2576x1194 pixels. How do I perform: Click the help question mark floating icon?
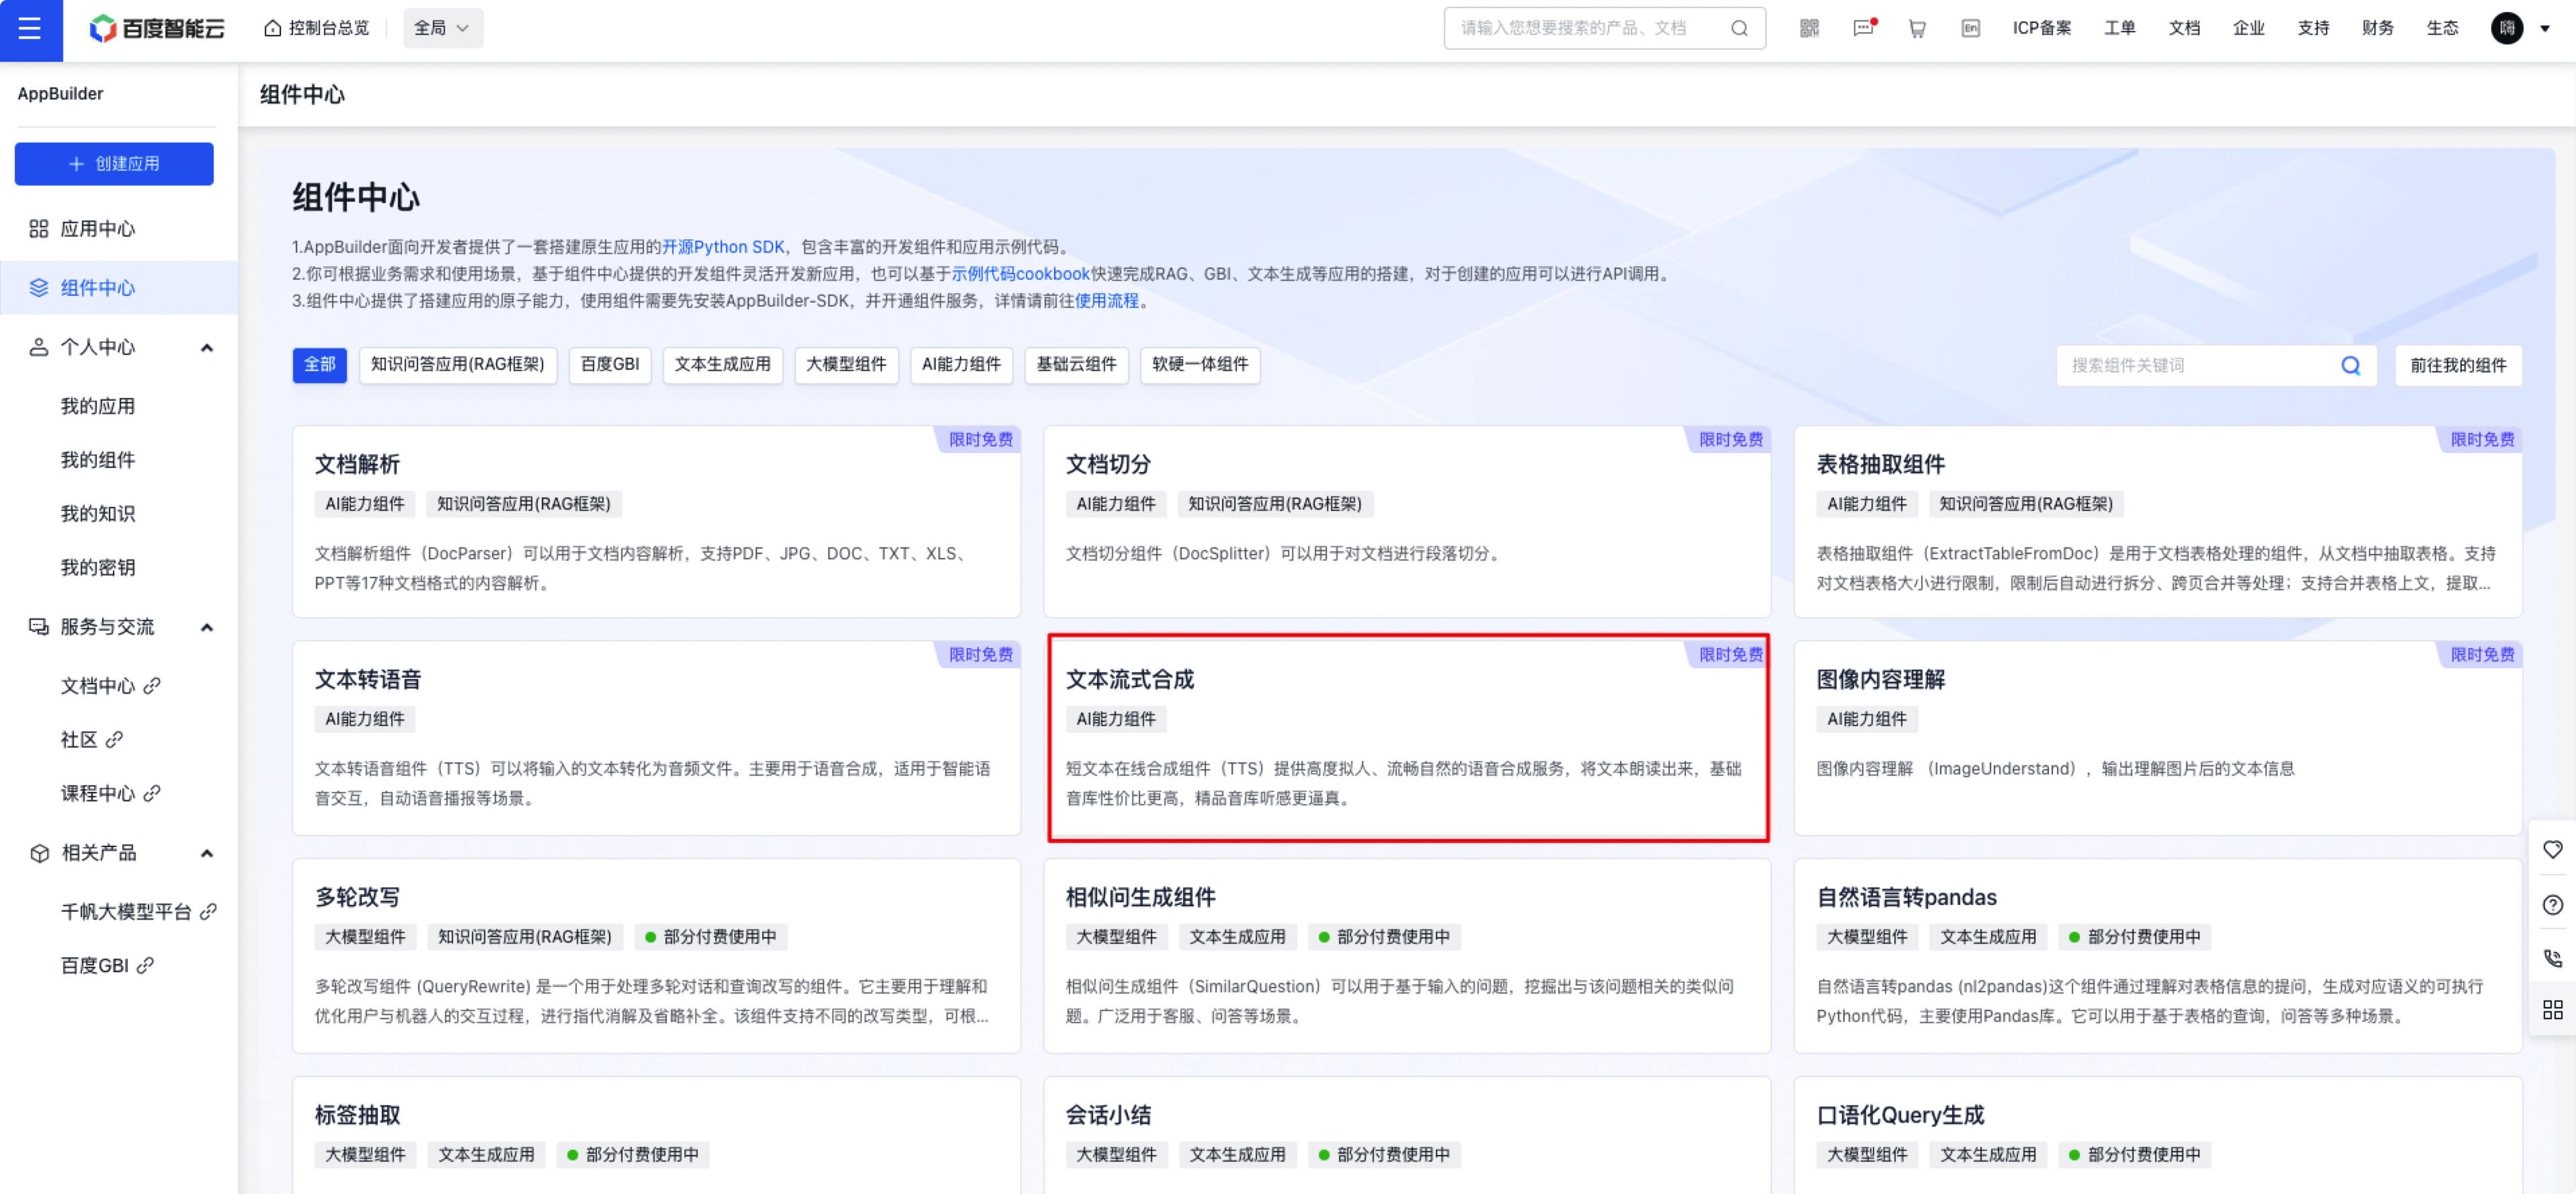coord(2552,905)
